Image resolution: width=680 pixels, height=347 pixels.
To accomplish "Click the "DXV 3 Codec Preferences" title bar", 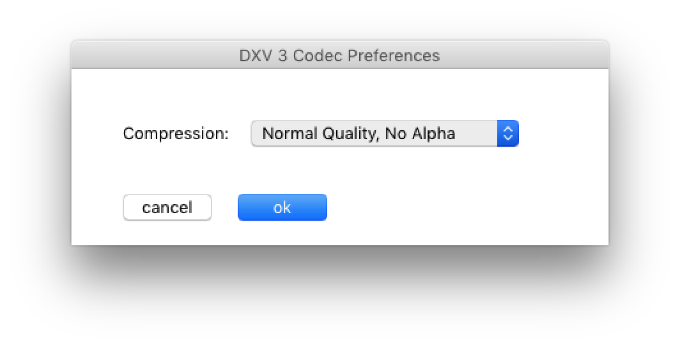I will click(339, 55).
